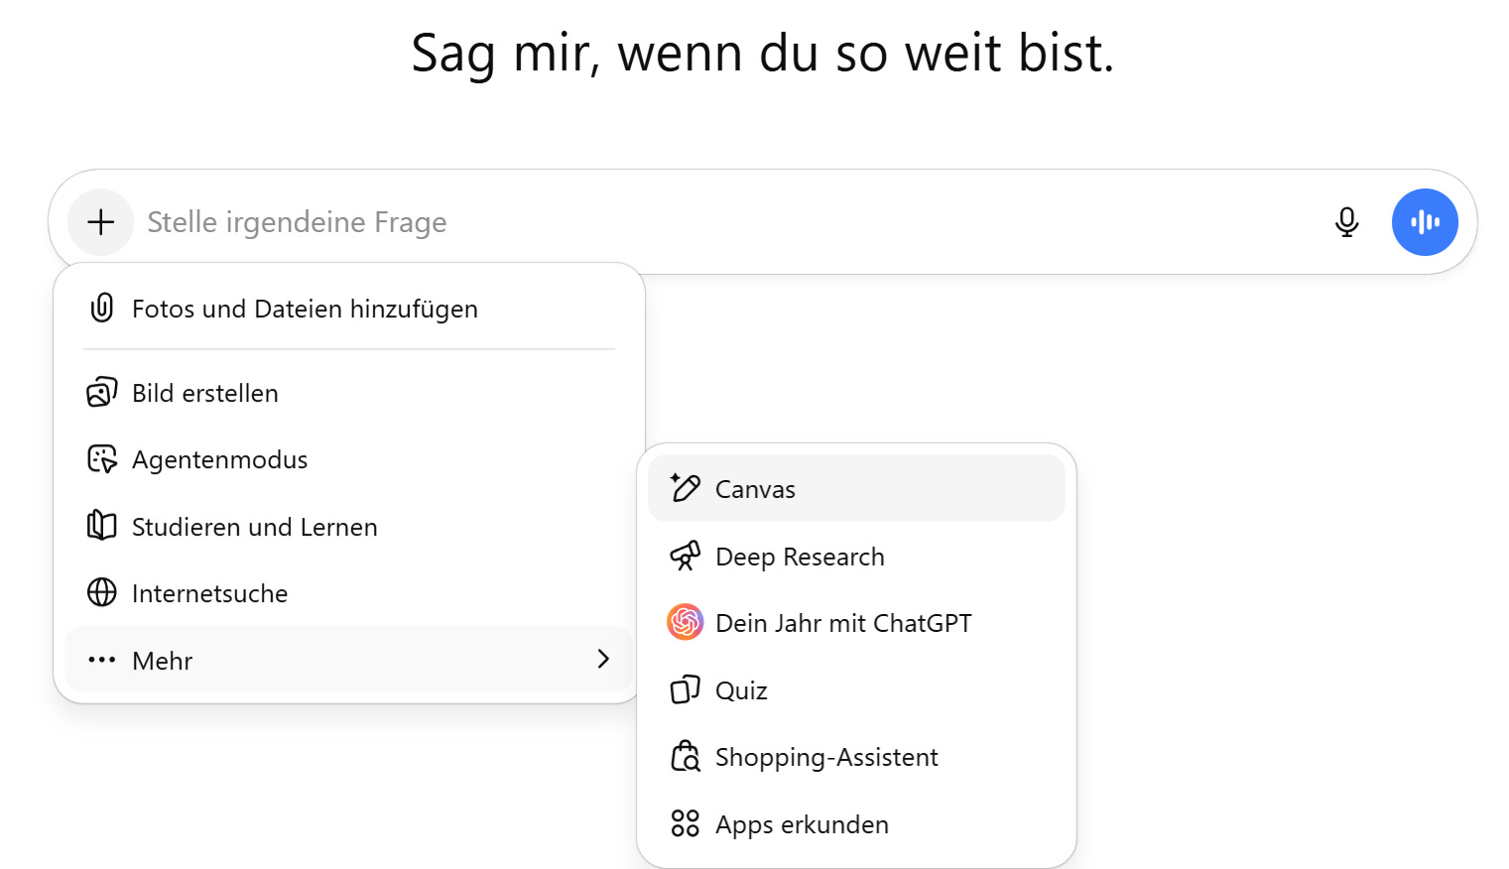
Task: Choose Fotos und Dateien hinzufügen
Action: point(348,309)
